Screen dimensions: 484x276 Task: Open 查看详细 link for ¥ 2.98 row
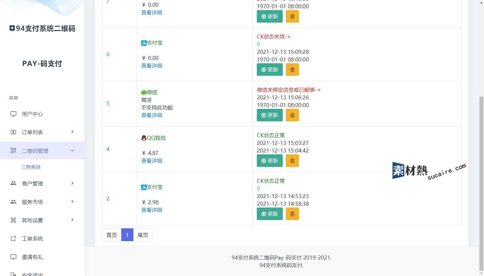(x=152, y=210)
